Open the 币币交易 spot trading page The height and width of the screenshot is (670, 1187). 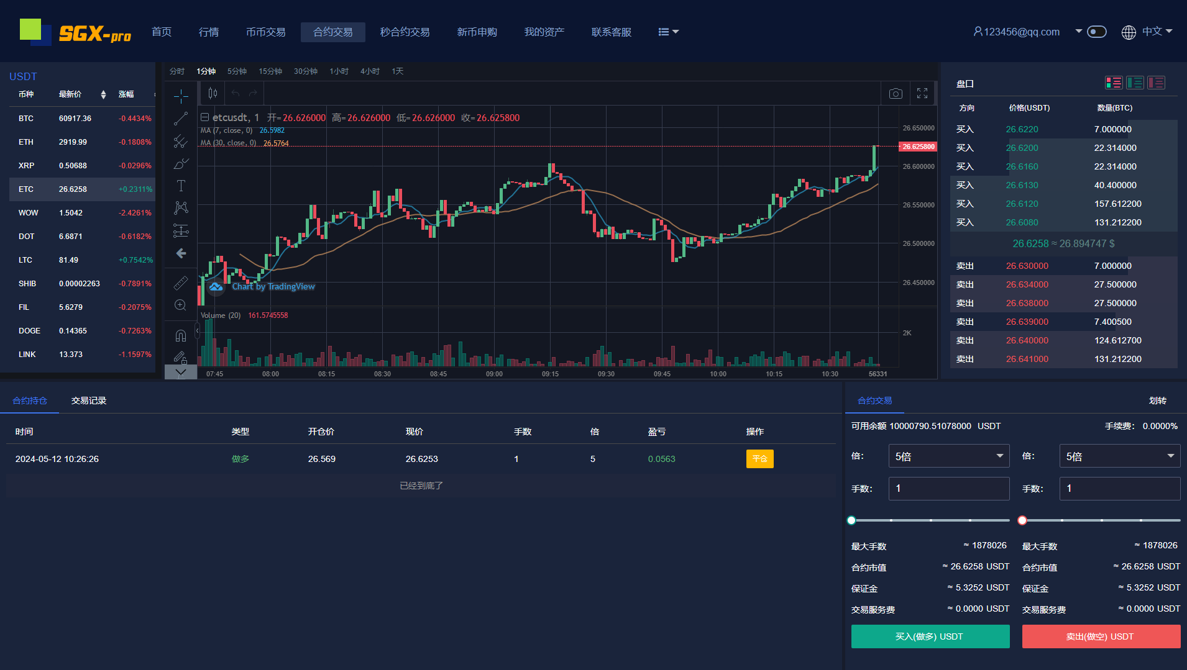click(266, 32)
